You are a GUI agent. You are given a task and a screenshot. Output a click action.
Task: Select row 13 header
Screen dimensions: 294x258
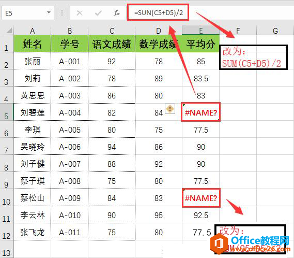[7, 249]
